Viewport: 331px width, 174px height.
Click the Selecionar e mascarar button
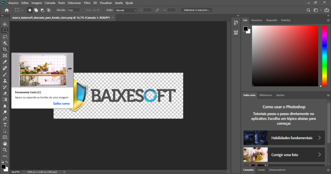(x=196, y=10)
